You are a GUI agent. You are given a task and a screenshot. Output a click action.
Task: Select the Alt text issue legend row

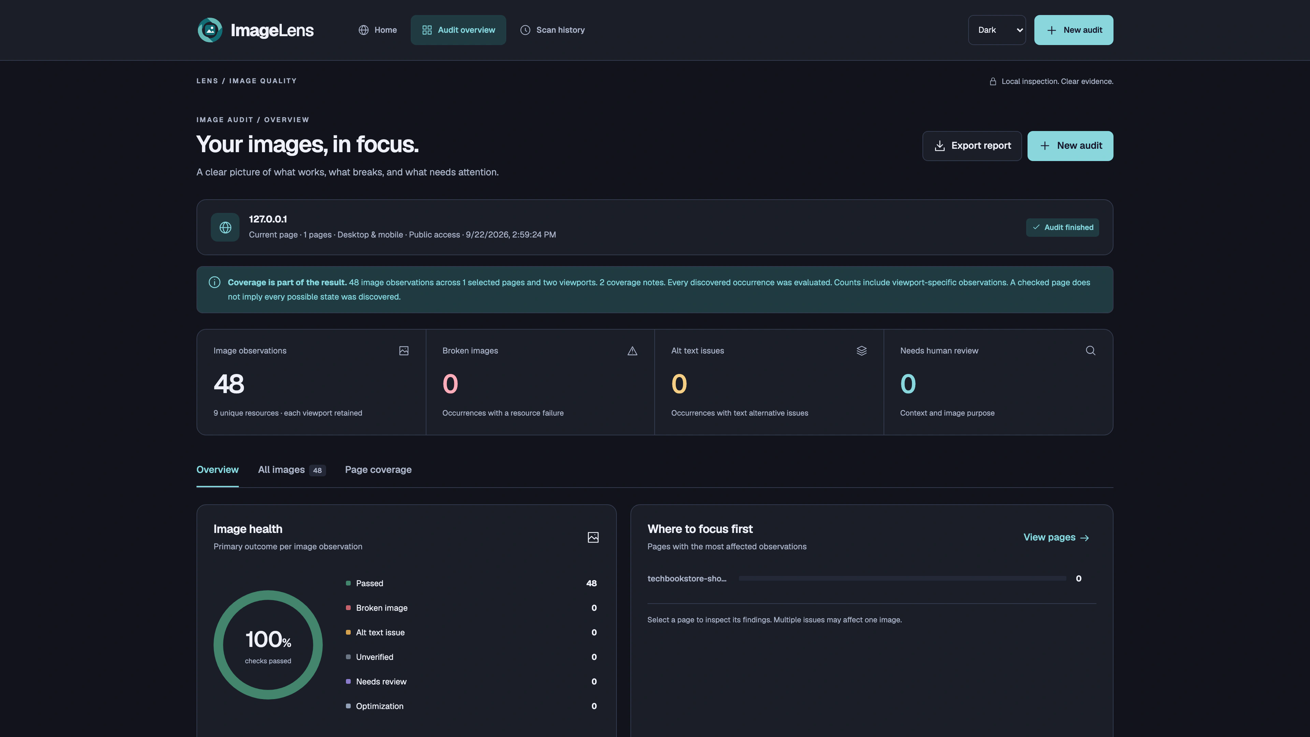471,633
